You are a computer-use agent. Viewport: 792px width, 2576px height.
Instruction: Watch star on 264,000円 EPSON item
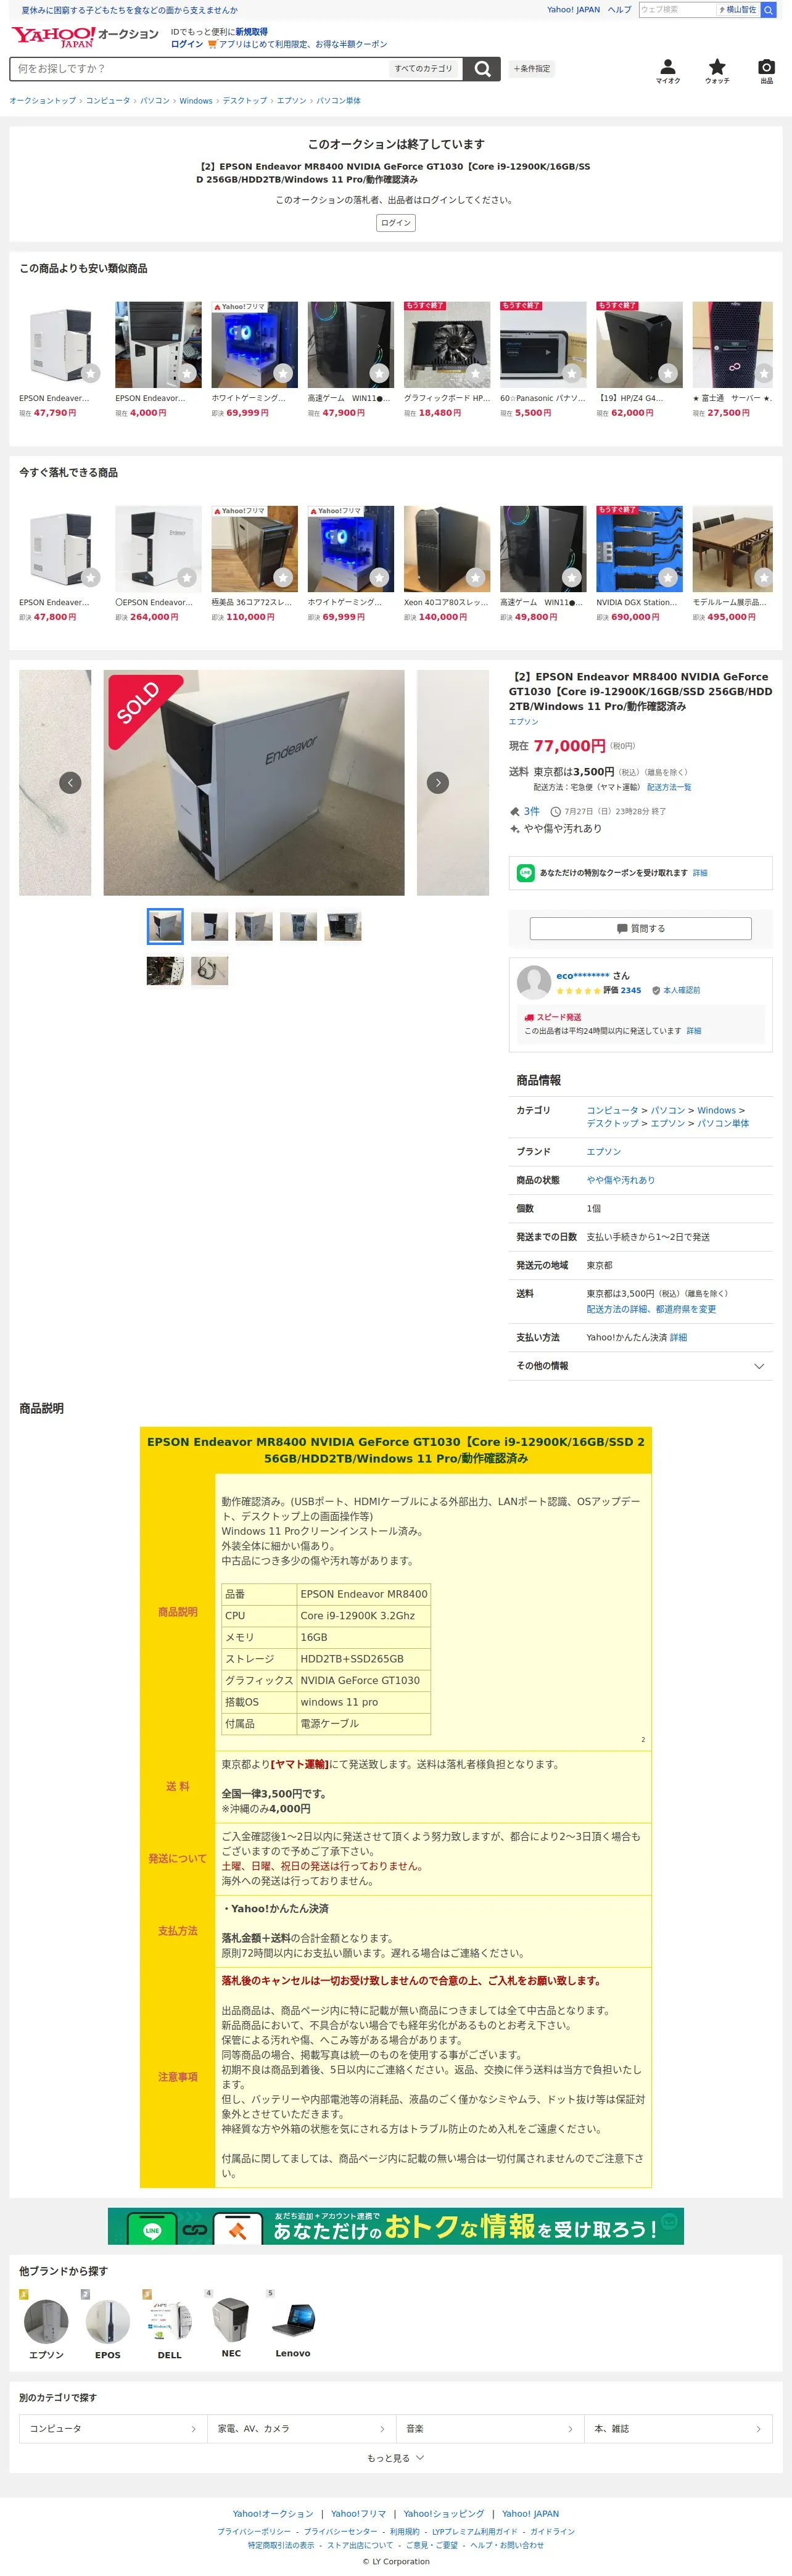(187, 578)
